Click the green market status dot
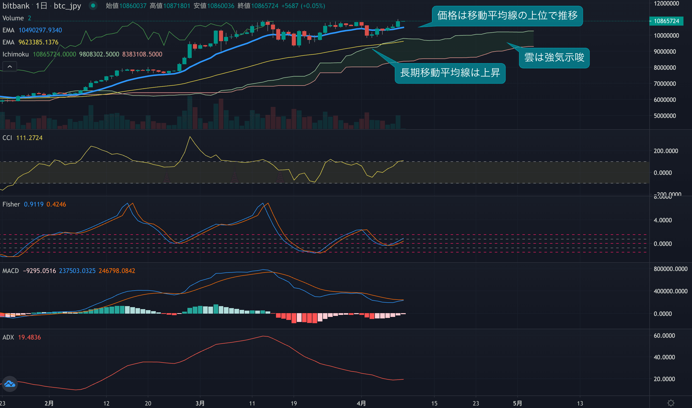 tap(93, 6)
